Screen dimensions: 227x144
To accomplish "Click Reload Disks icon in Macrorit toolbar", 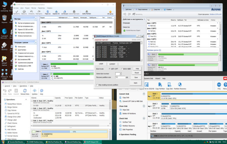I will (x=25, y=91).
